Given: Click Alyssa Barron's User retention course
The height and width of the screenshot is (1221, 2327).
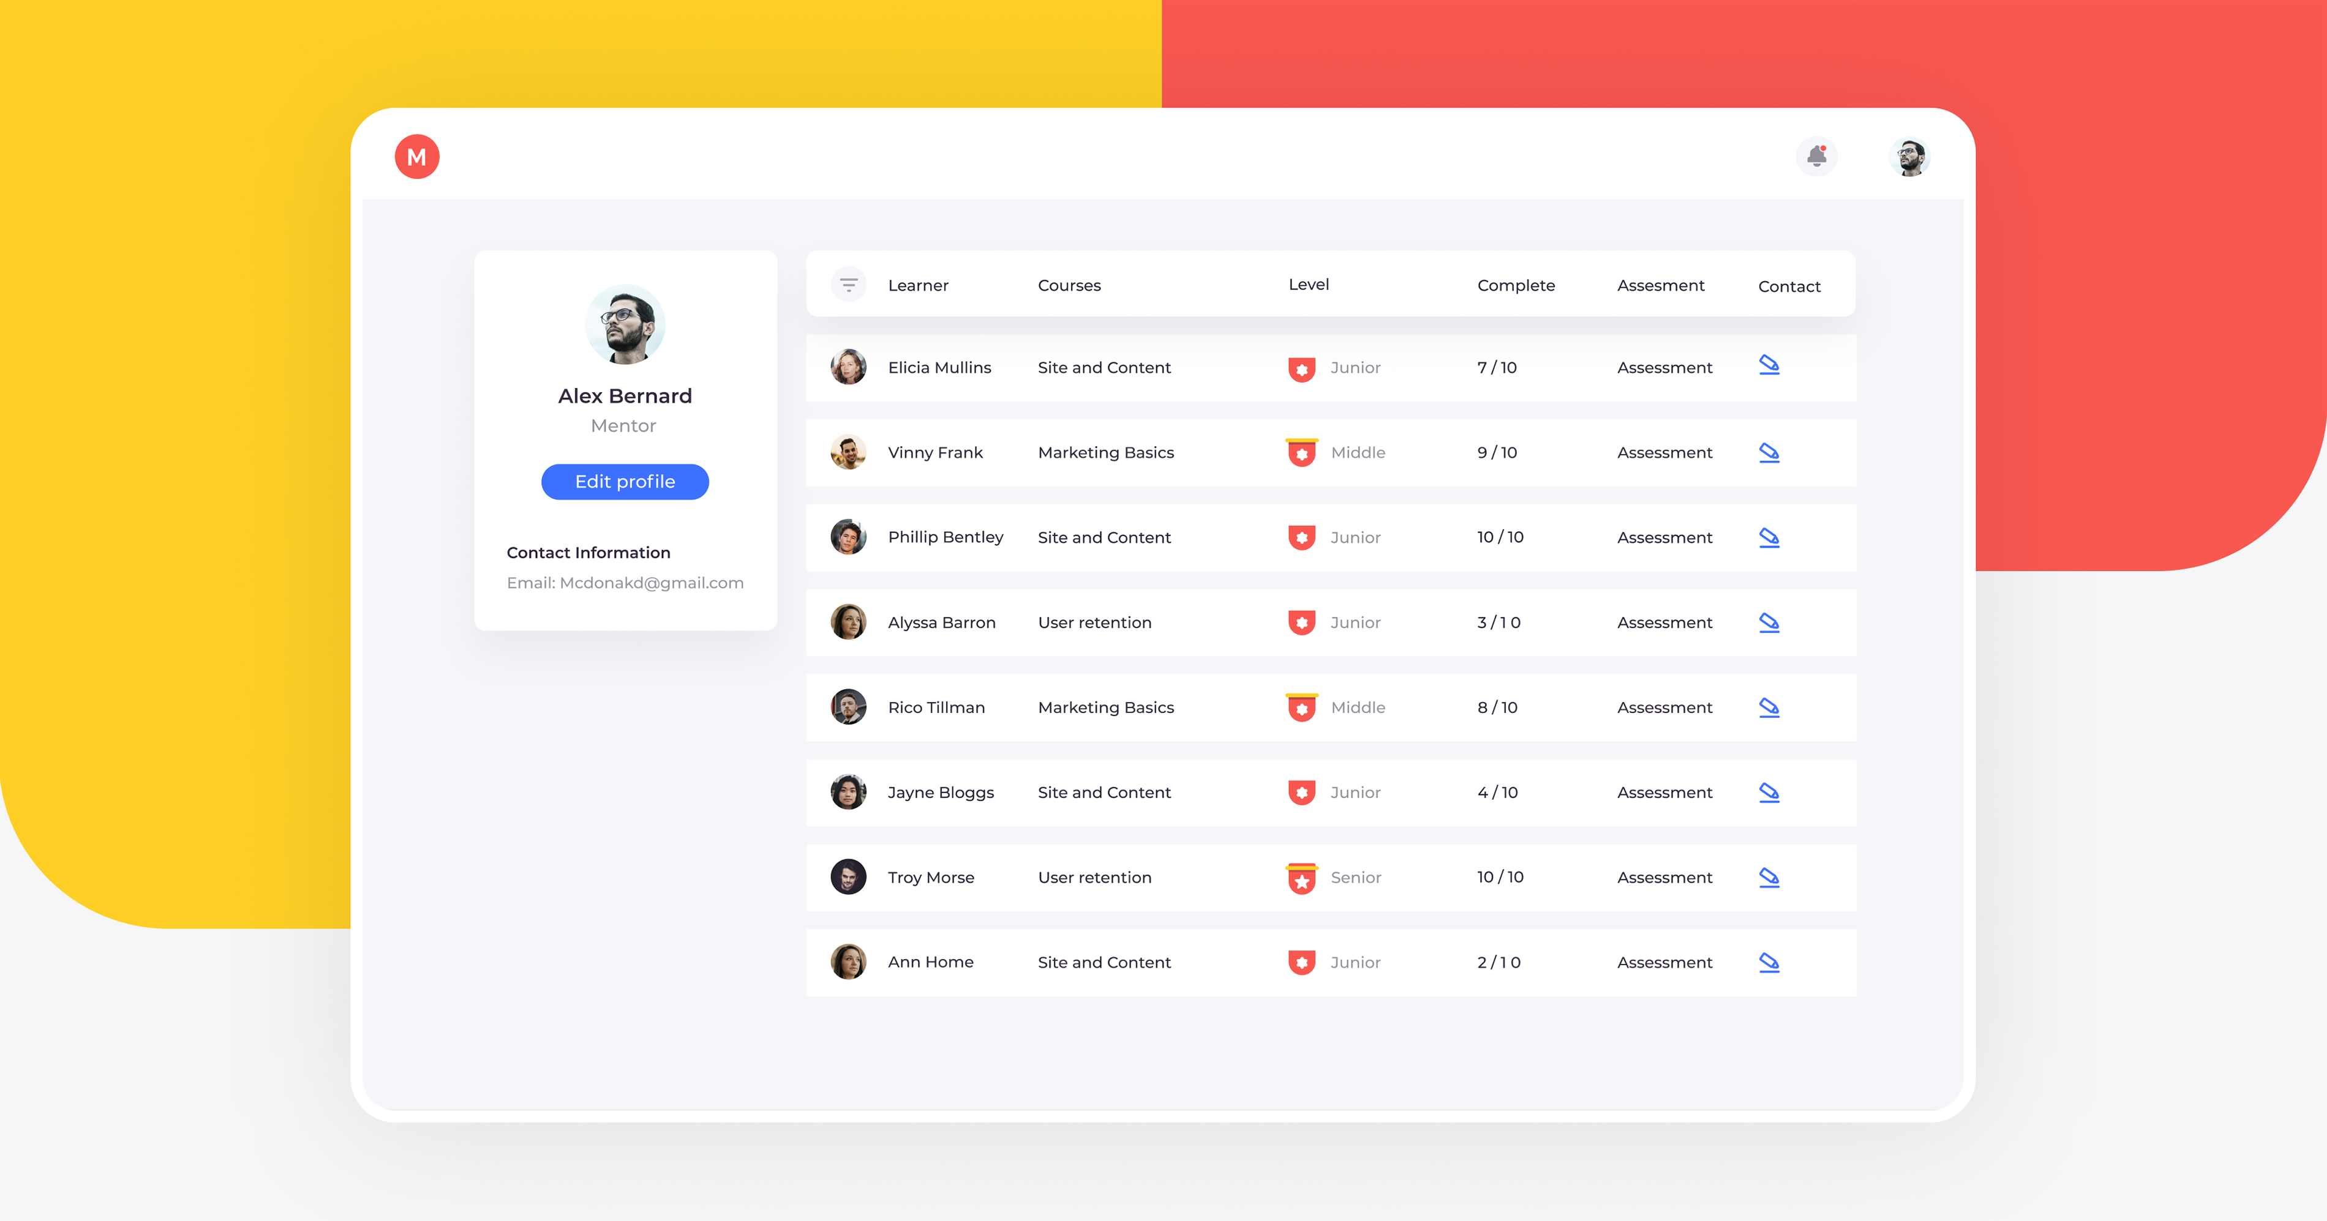Looking at the screenshot, I should [1095, 622].
